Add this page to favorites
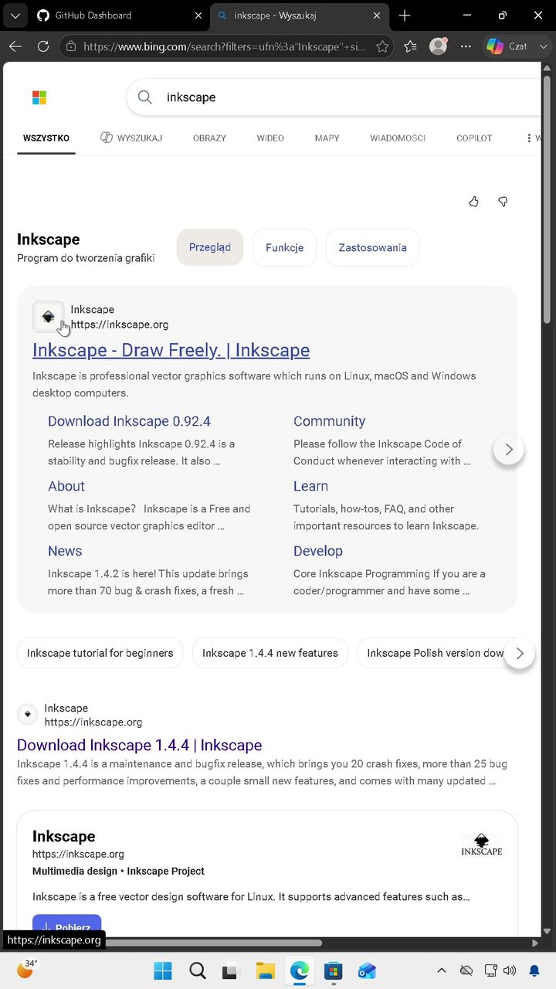This screenshot has height=989, width=556. (382, 46)
